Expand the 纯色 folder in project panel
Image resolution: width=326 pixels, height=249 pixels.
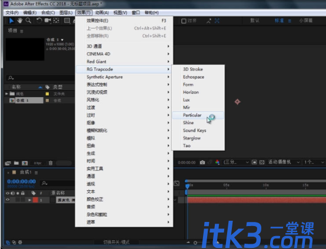6,94
